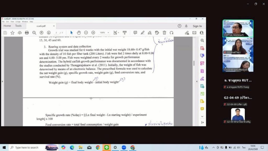Click the Print file icon in Acrobat toolbar
268x151 pixels.
tap(27, 33)
